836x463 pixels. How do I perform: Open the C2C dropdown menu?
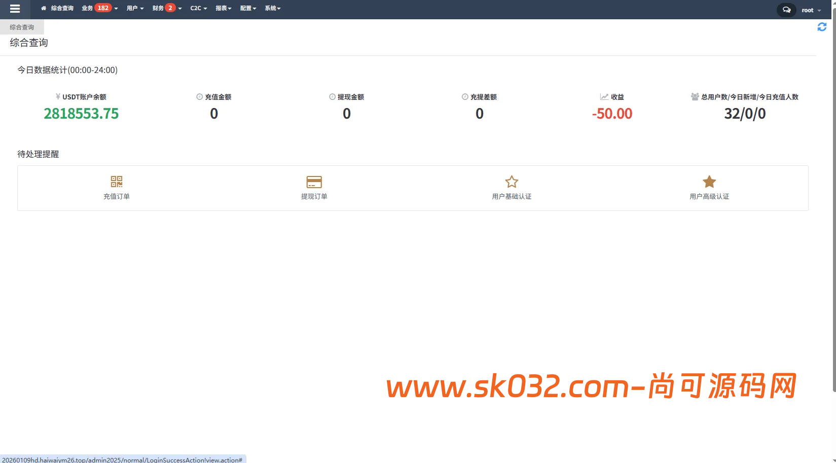[x=198, y=8]
